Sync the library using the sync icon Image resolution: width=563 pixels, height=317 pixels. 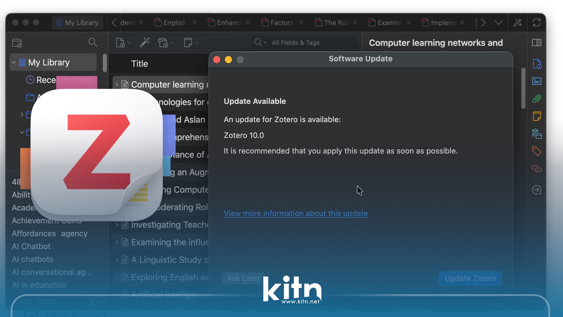[x=537, y=22]
